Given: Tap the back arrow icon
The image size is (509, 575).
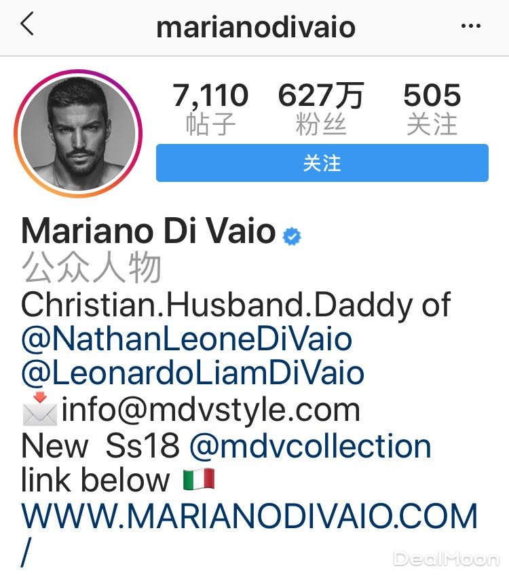Looking at the screenshot, I should point(27,24).
